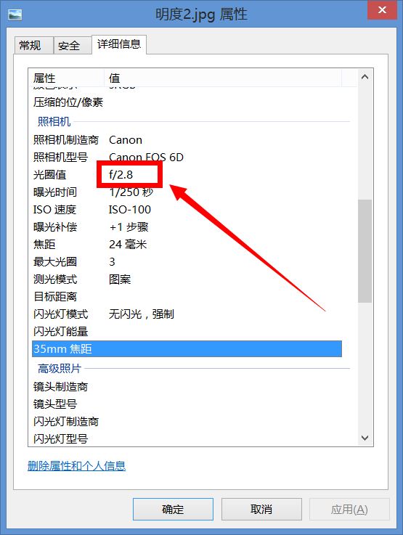The width and height of the screenshot is (403, 535).
Task: Select the ISO-100 value field
Action: (x=130, y=210)
